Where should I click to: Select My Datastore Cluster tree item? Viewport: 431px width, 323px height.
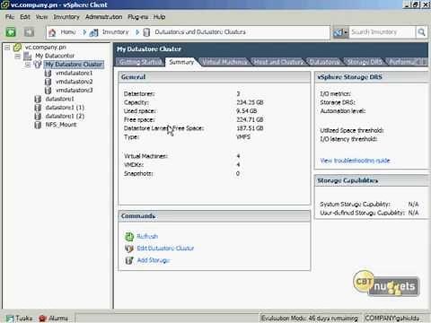click(74, 65)
